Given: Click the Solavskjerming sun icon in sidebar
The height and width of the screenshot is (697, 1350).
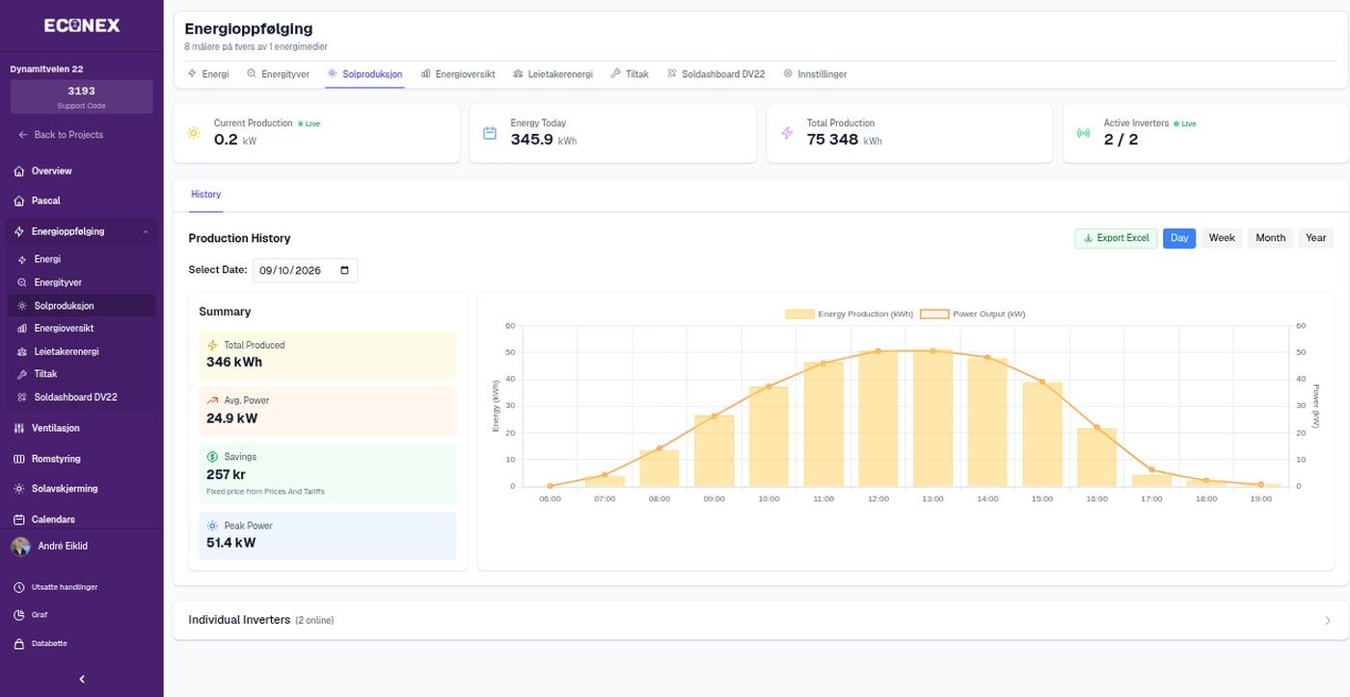Looking at the screenshot, I should pyautogui.click(x=19, y=489).
